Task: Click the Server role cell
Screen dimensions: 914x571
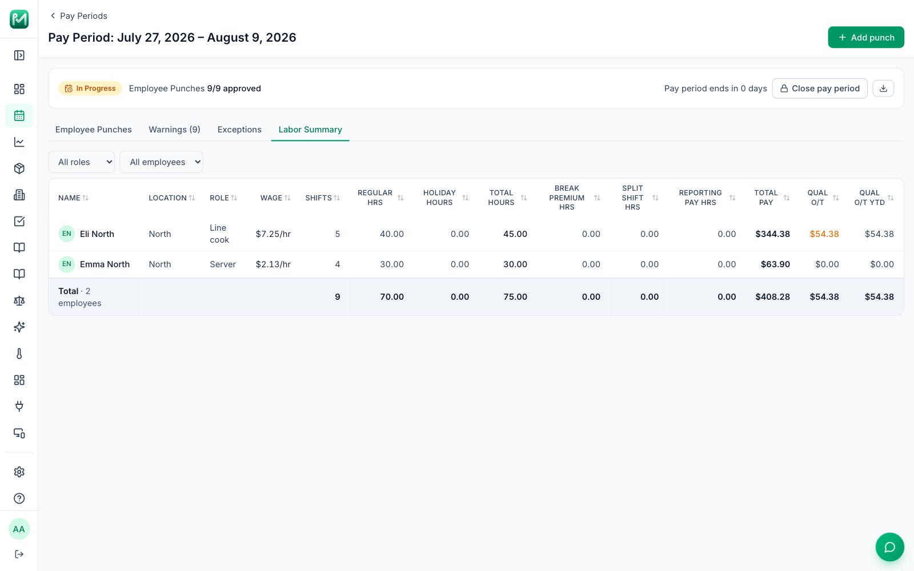Action: pyautogui.click(x=223, y=264)
